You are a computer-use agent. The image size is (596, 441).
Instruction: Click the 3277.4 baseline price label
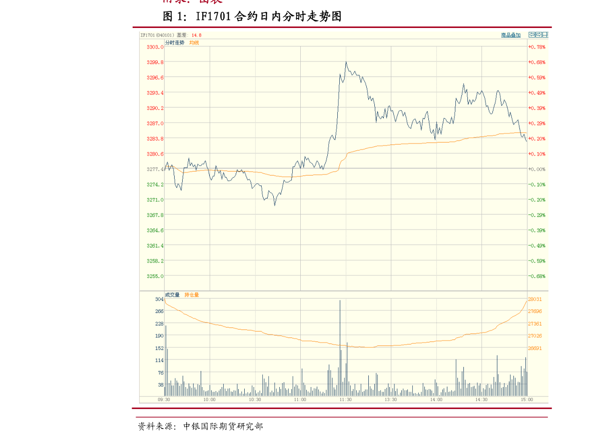click(x=155, y=169)
